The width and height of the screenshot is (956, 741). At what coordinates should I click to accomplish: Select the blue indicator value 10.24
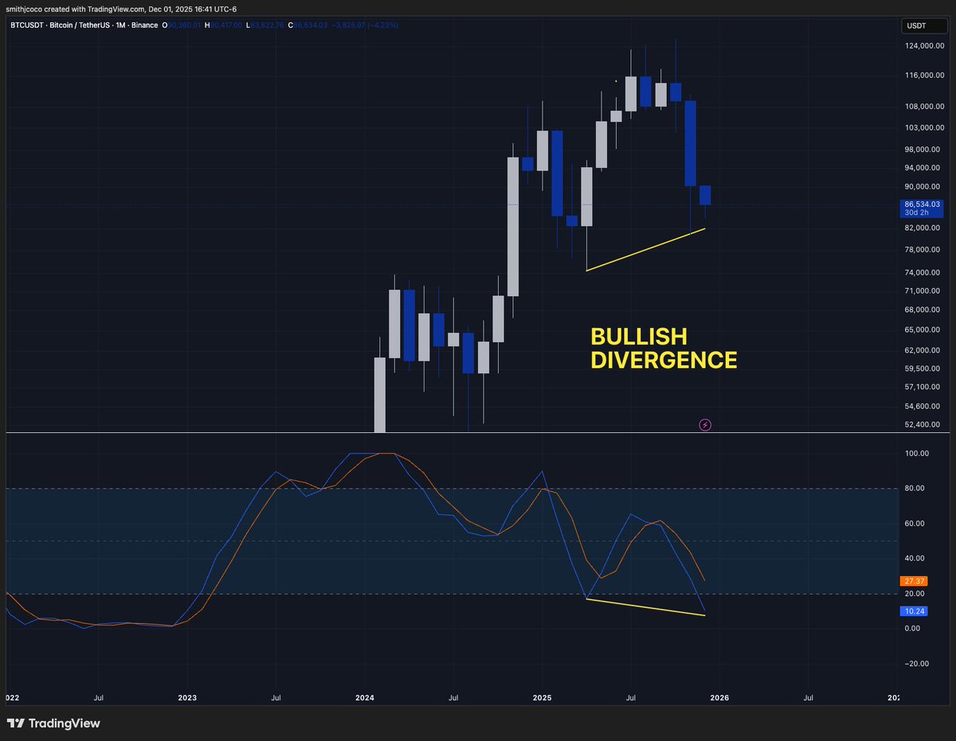coord(913,611)
